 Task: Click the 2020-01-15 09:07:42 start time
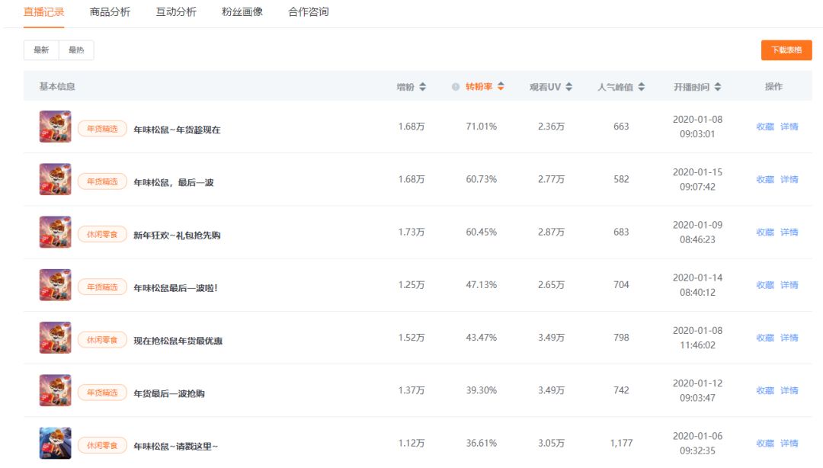coord(697,179)
